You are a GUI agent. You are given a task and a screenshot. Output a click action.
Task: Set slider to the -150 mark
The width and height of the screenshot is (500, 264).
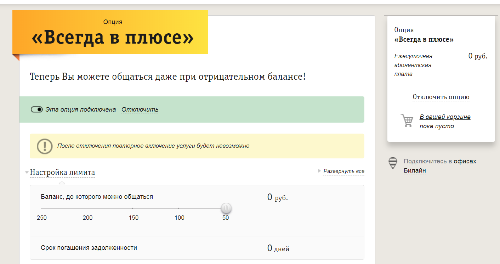click(x=133, y=208)
